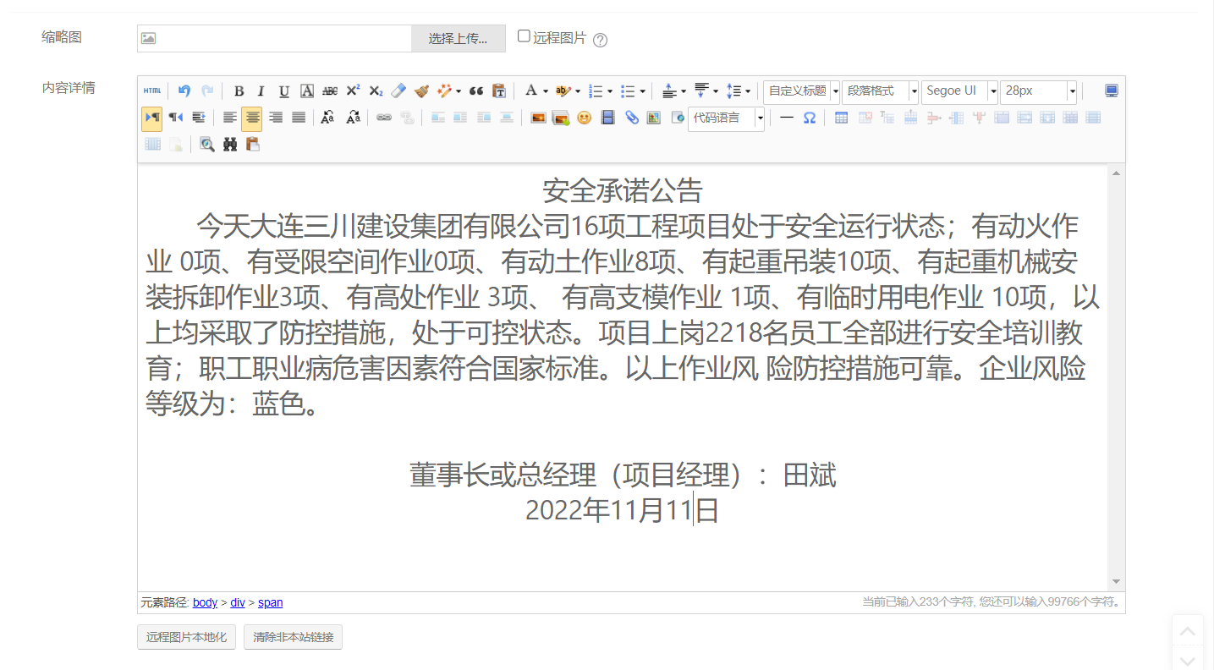1214x670 pixels.
Task: Apply subscript formatting
Action: coord(376,91)
